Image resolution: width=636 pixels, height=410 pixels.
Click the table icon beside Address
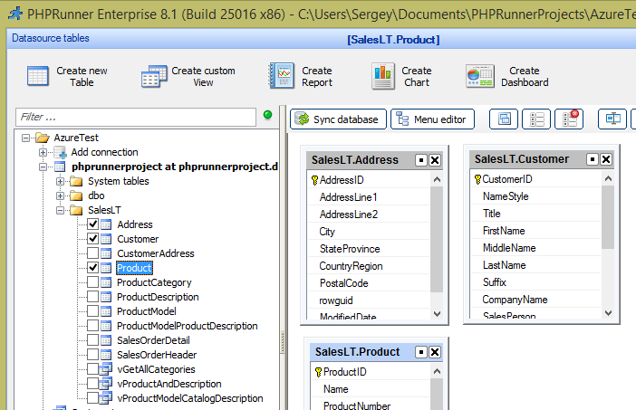[x=106, y=224]
